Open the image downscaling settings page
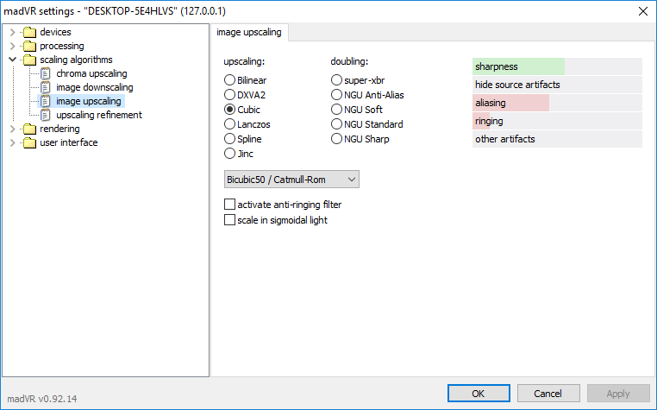 [95, 87]
